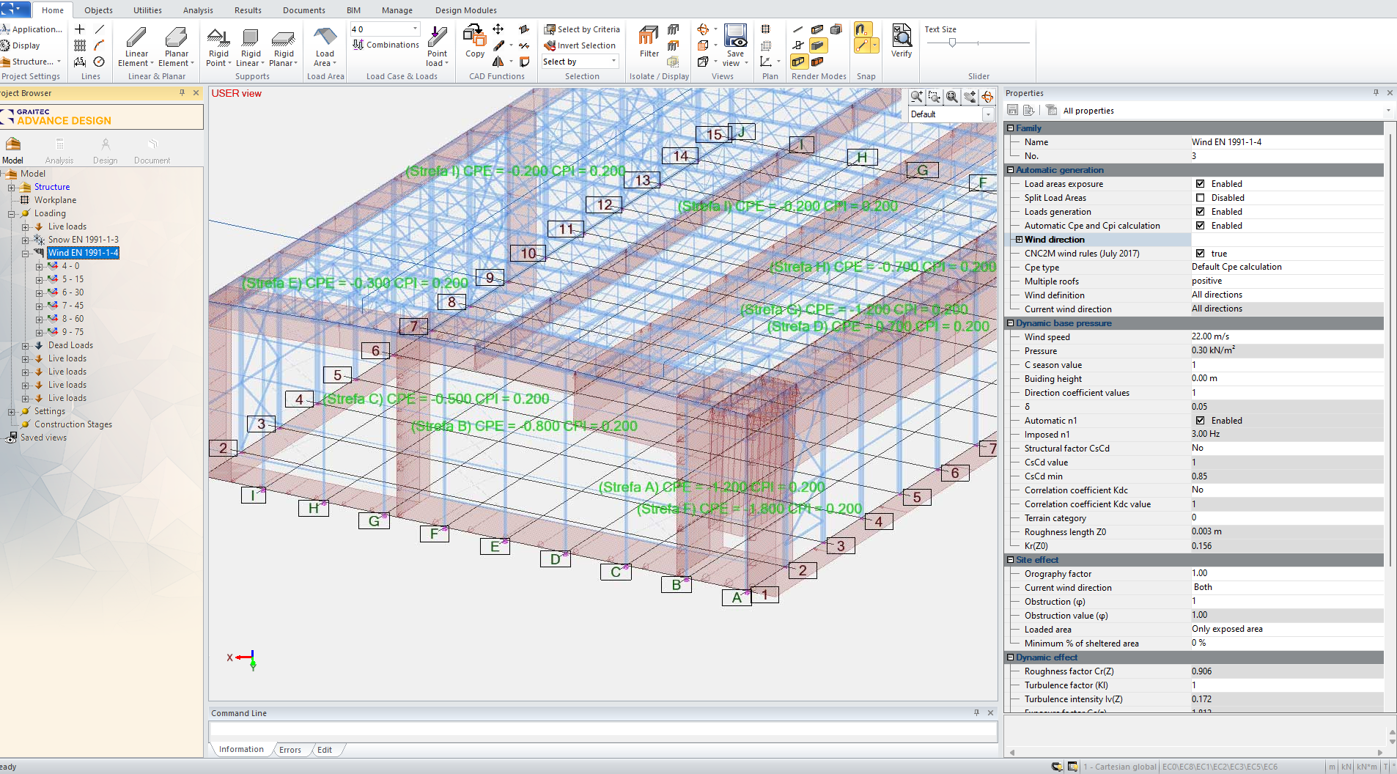Screen dimensions: 1397x774
Task: Switch to Document mode in Project Browser
Action: [152, 151]
